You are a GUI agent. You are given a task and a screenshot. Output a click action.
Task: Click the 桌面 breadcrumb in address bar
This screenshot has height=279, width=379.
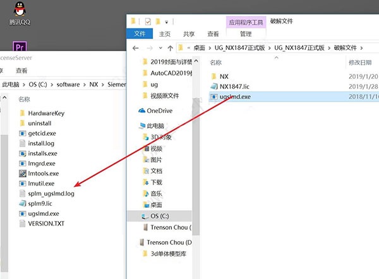coord(199,48)
